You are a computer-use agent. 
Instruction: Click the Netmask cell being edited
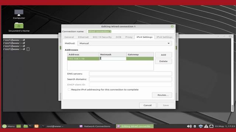click(x=112, y=59)
